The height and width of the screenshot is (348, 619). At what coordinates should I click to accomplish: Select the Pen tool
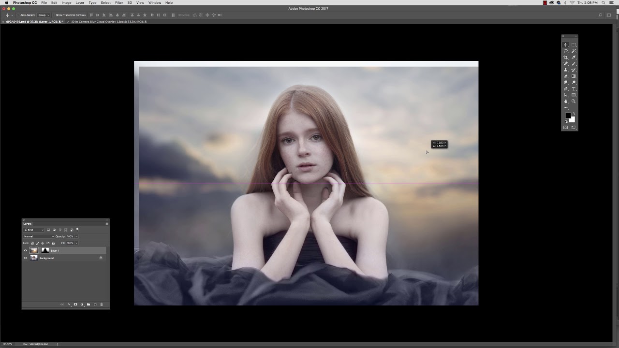(x=566, y=89)
